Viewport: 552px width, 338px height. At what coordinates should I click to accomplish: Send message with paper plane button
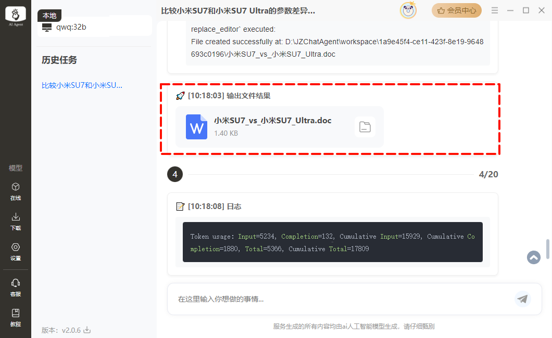coord(522,299)
